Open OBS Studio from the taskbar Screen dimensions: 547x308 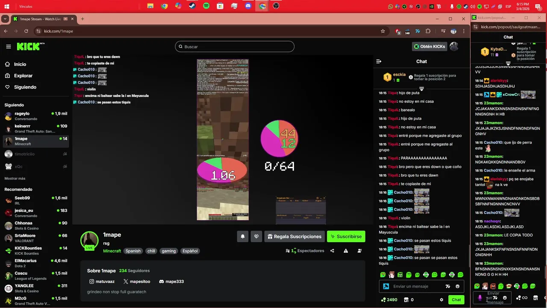pos(276,6)
